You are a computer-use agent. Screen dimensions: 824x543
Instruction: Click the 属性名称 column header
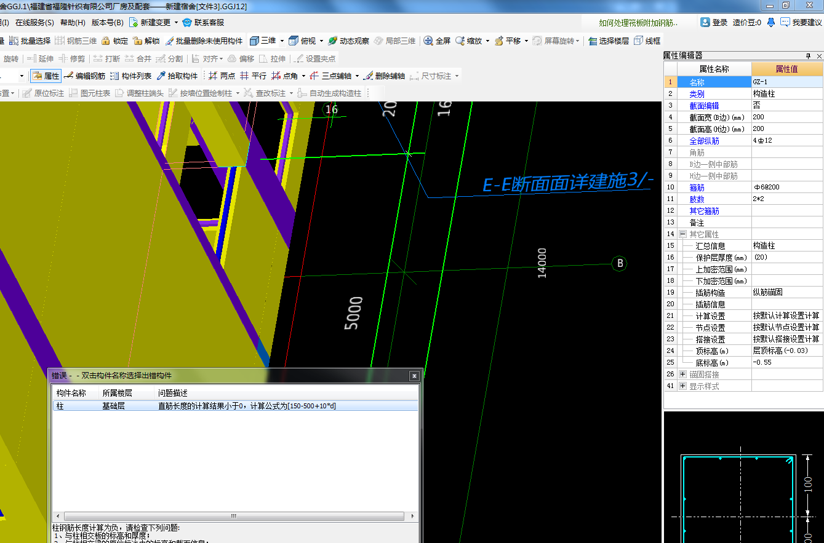pyautogui.click(x=714, y=69)
